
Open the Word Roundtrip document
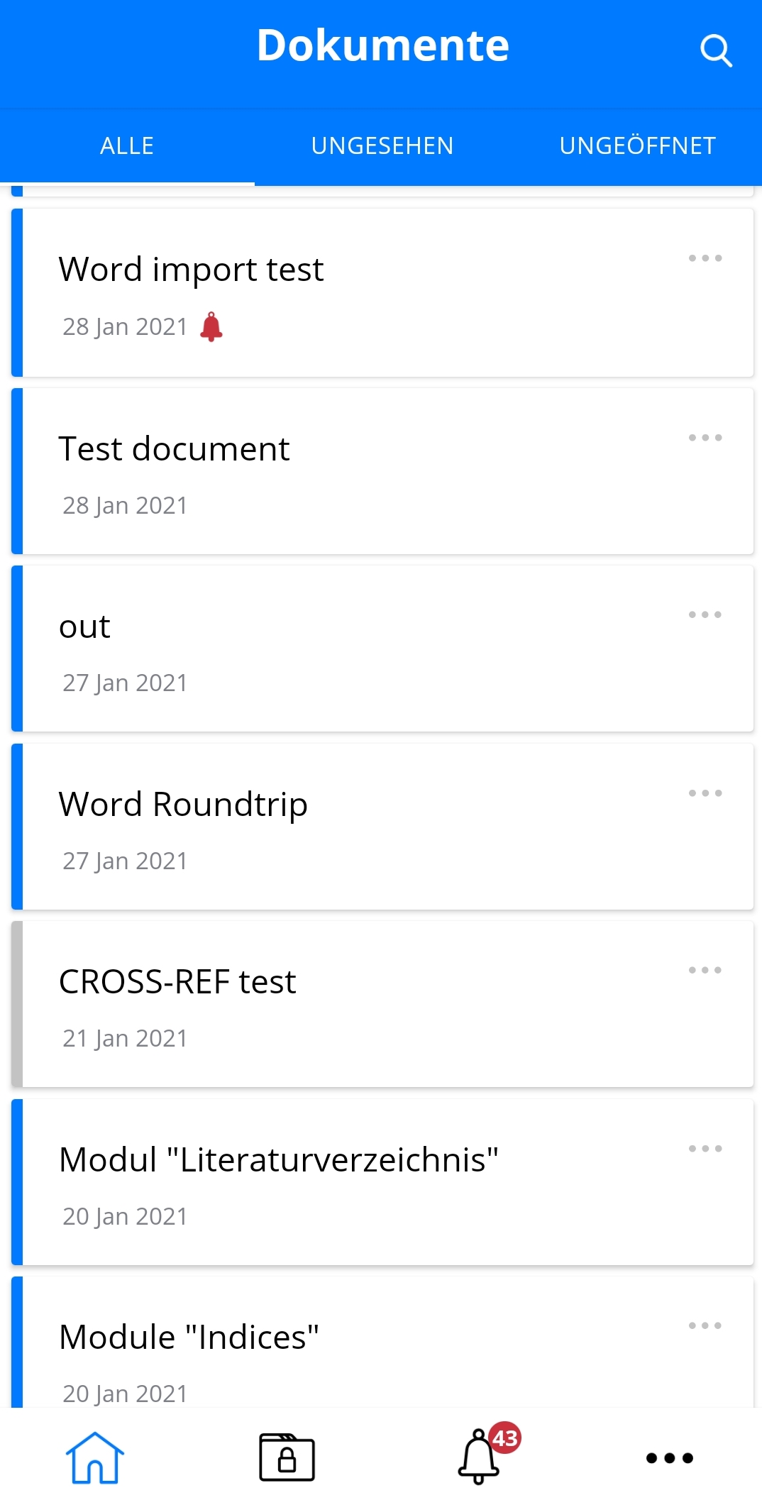[x=382, y=827]
